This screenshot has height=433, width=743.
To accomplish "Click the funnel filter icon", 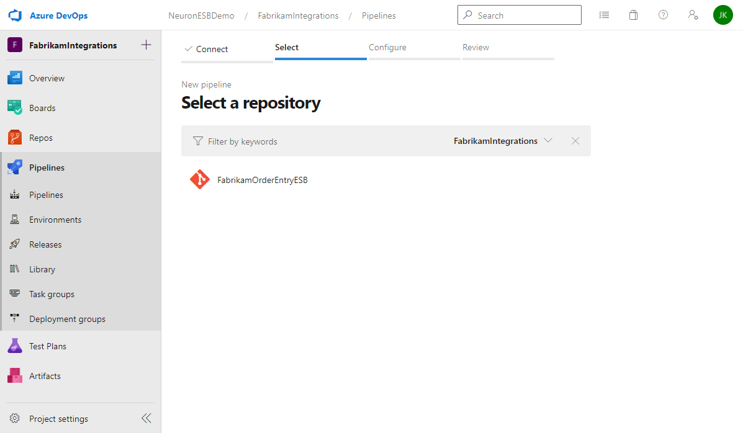I will point(198,141).
